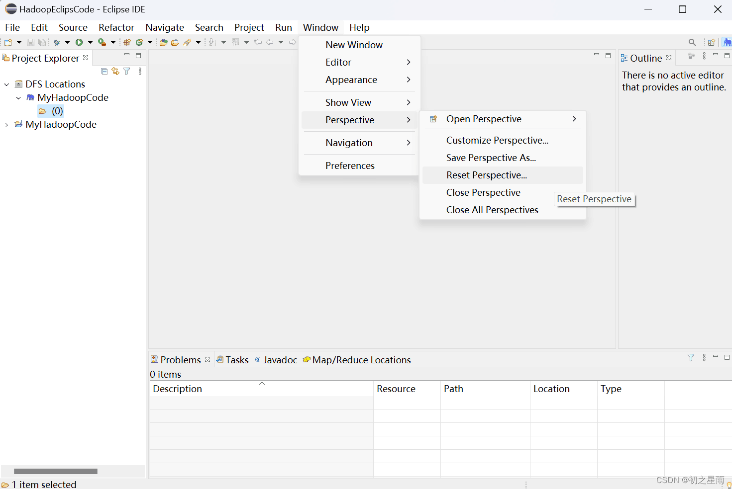Minimize the Project Explorer panel

127,55
